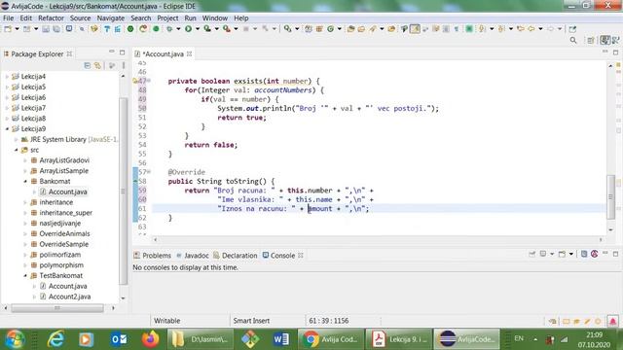Viewport: 623px width, 350px height.
Task: Toggle code folding at line 47
Action: pyautogui.click(x=149, y=81)
